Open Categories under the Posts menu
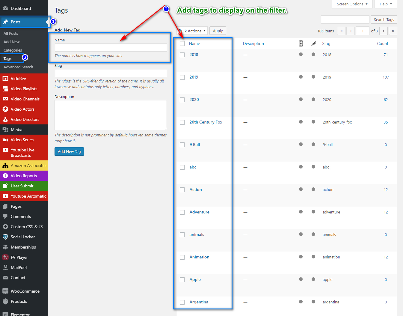This screenshot has width=403, height=316. (13, 50)
